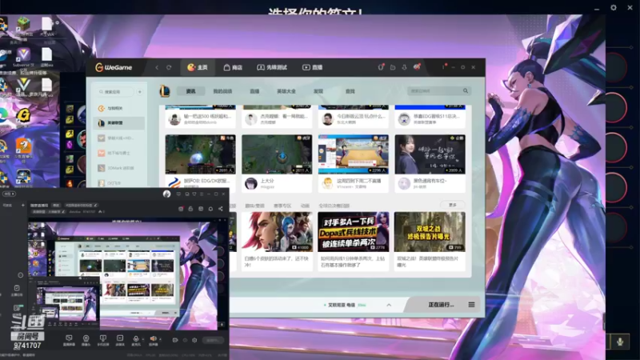This screenshot has width=640, height=360.
Task: Open League client settings gear at top right
Action: (x=614, y=7)
